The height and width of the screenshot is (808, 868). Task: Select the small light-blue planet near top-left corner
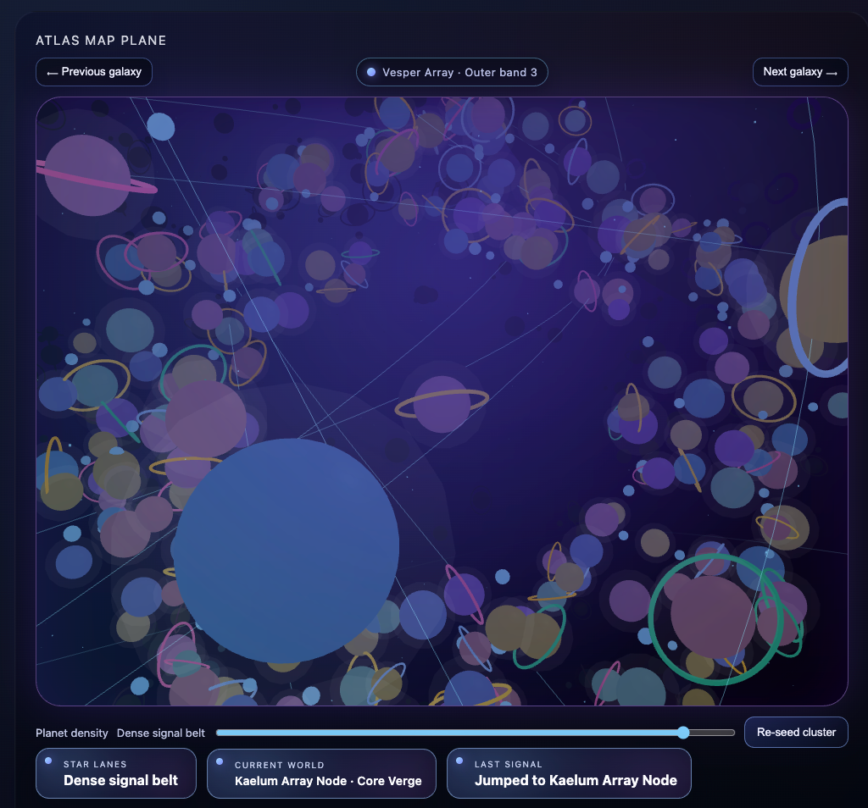tap(160, 126)
